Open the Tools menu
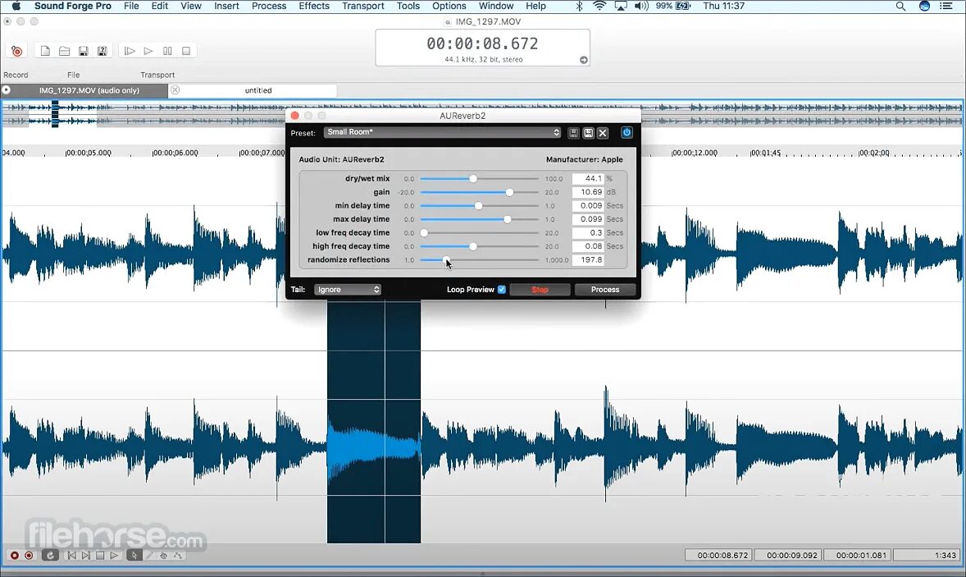This screenshot has height=577, width=966. 408,7
